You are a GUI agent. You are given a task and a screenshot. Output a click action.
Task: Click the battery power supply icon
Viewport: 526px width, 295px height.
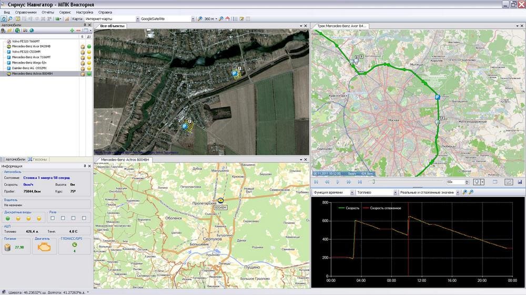7,247
